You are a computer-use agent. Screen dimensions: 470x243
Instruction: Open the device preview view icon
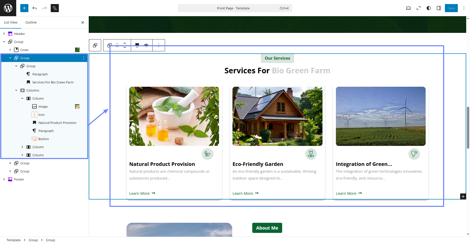(x=408, y=8)
